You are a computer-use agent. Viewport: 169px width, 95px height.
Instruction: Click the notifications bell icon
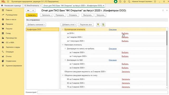(x=116, y=2)
